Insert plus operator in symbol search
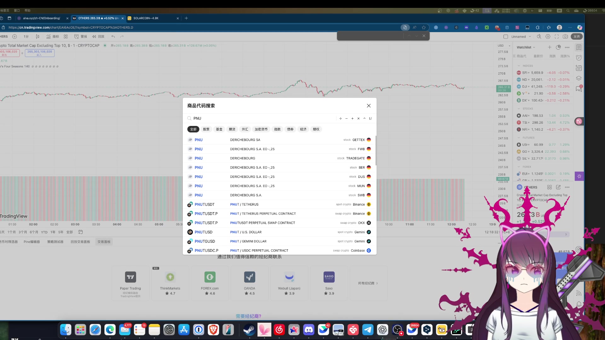 click(353, 119)
